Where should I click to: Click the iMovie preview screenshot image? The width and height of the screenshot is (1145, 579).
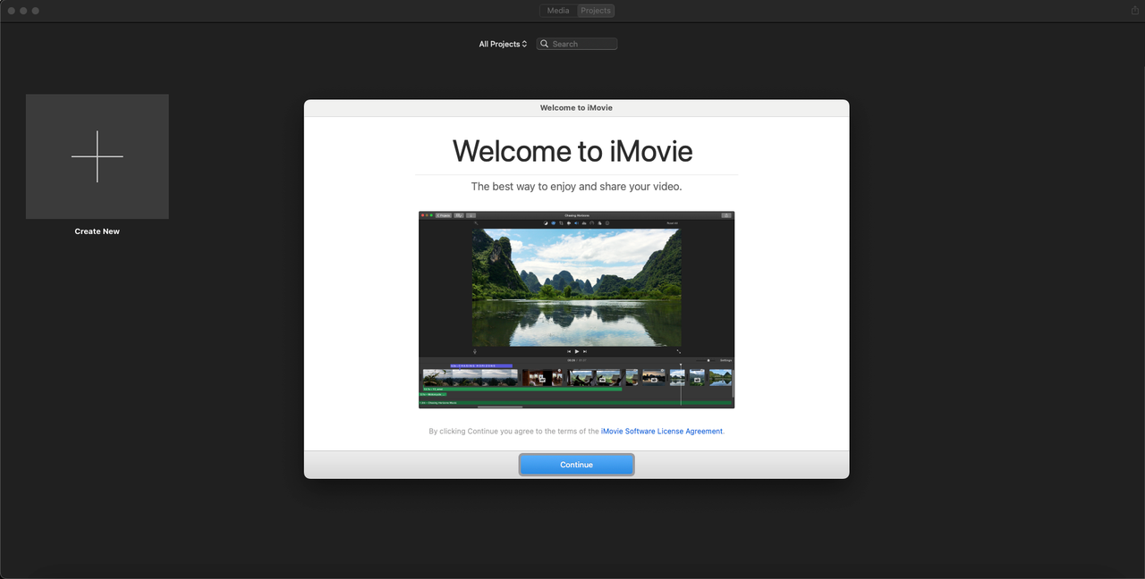(576, 310)
